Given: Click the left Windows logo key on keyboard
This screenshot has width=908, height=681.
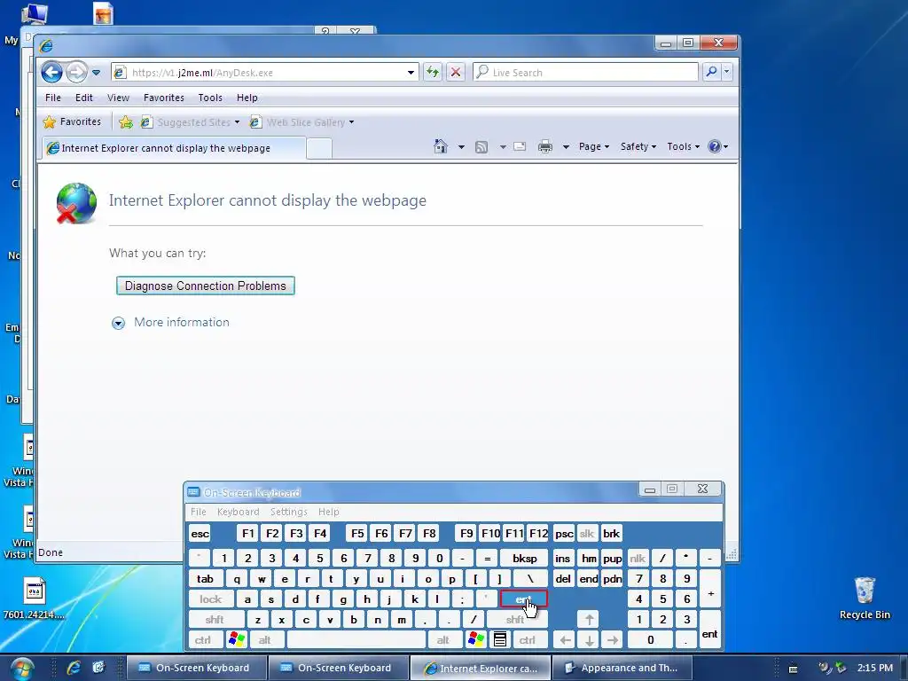Looking at the screenshot, I should (237, 640).
